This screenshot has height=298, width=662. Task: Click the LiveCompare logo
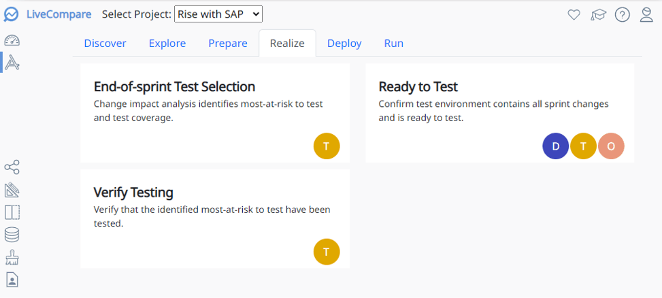pos(48,14)
